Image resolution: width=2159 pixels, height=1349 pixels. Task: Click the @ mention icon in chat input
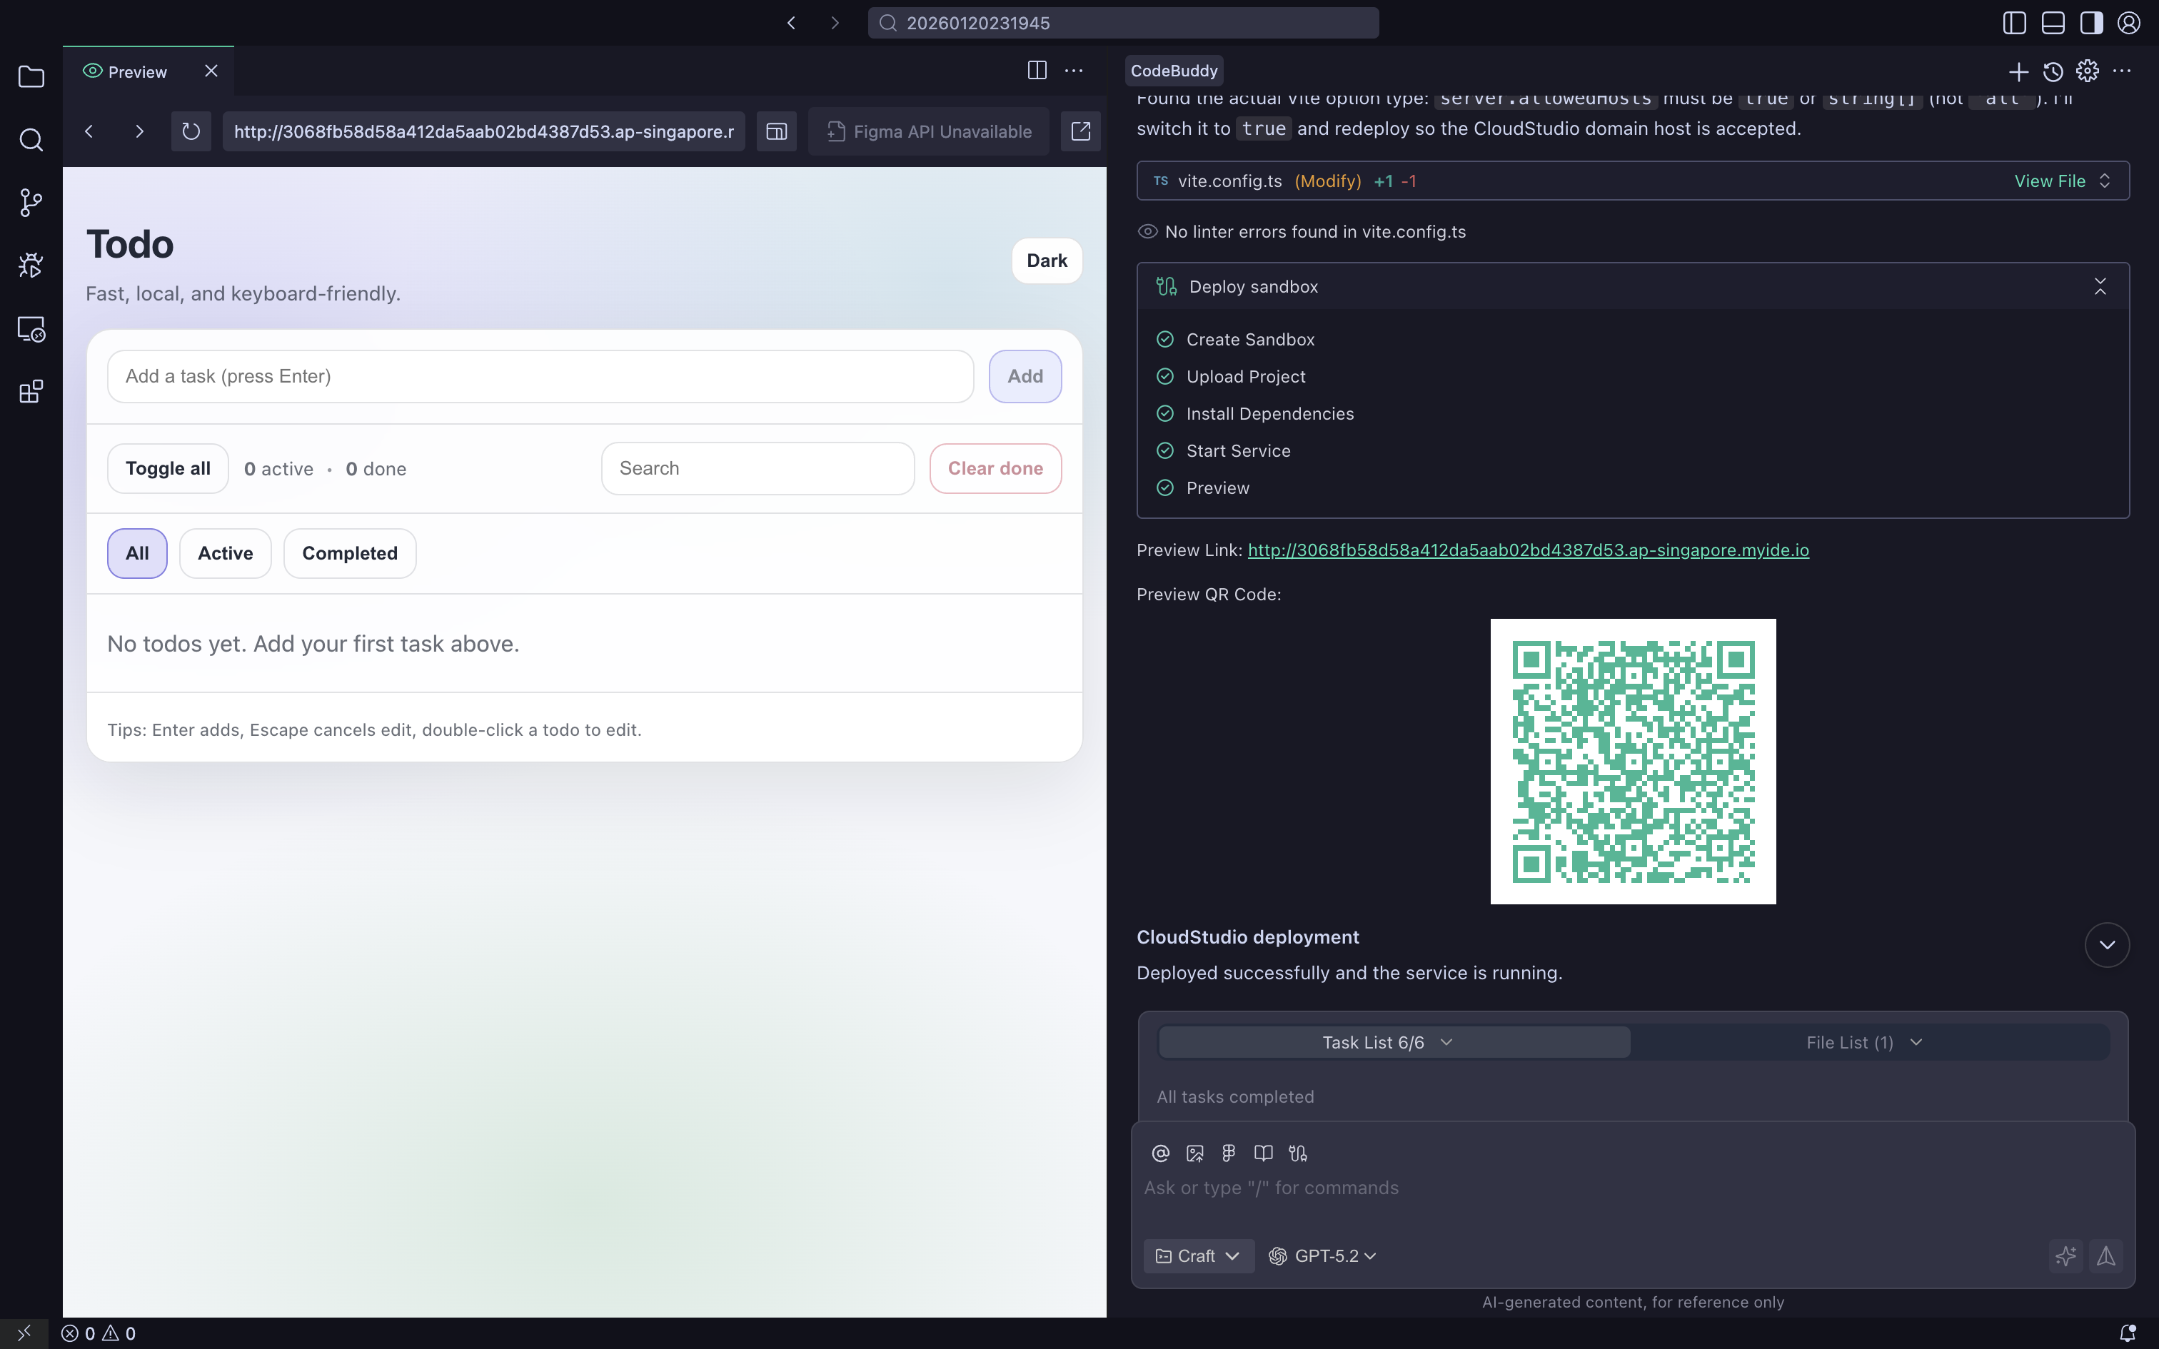pyautogui.click(x=1159, y=1153)
